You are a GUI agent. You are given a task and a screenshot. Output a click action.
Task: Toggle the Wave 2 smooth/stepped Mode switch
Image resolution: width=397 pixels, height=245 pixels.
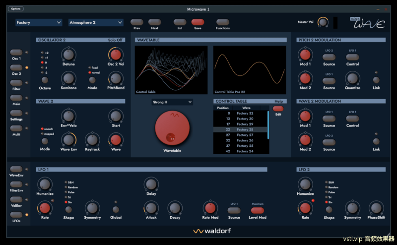click(x=45, y=141)
